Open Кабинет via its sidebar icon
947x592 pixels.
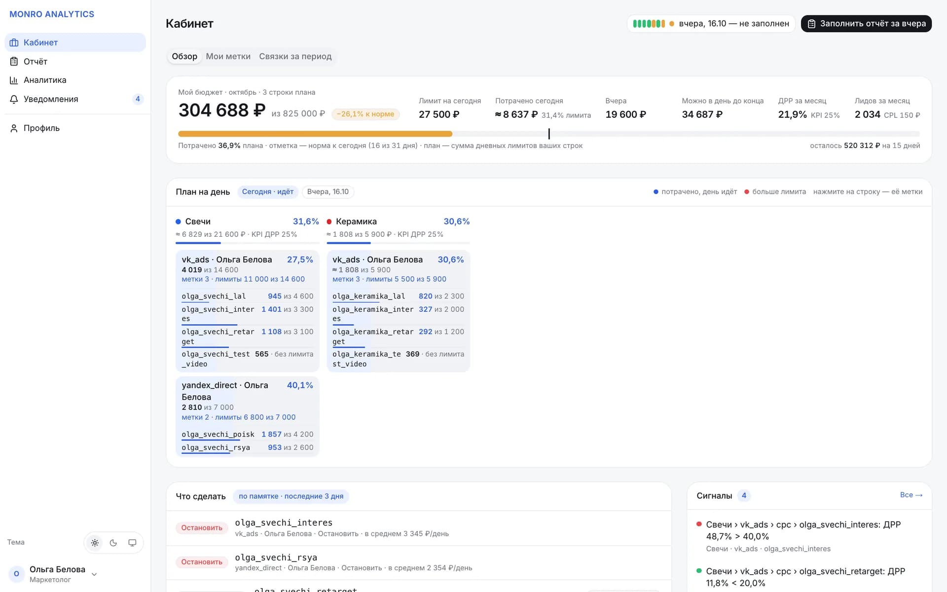(x=14, y=42)
